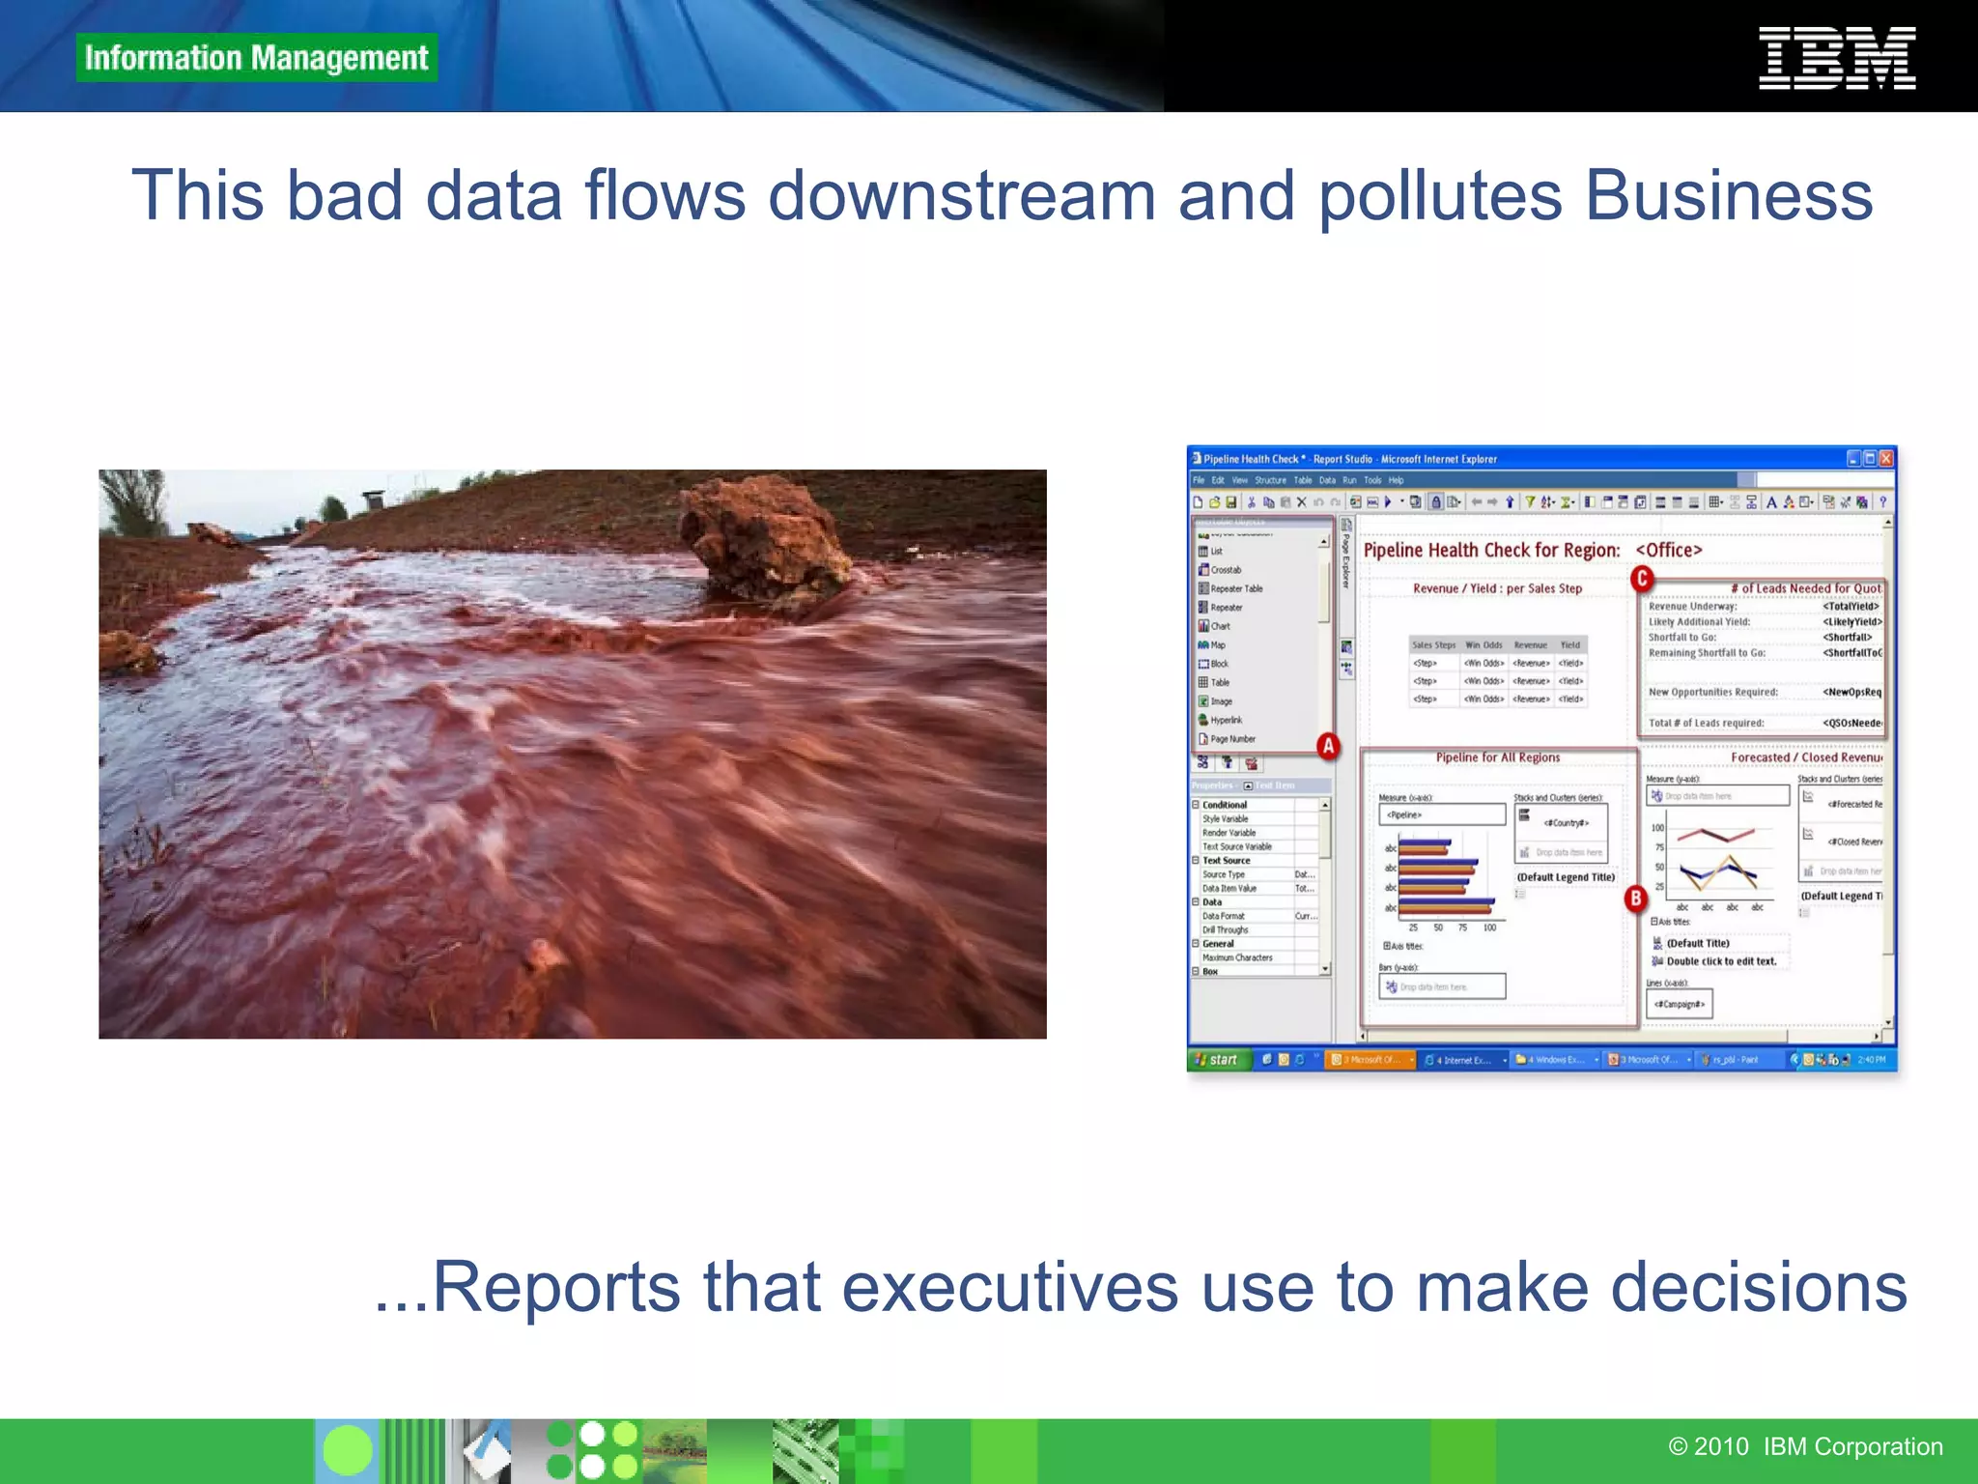Expand Axis titles under Pipeline bar chart
Viewport: 1978px width, 1484px height.
(x=1387, y=946)
